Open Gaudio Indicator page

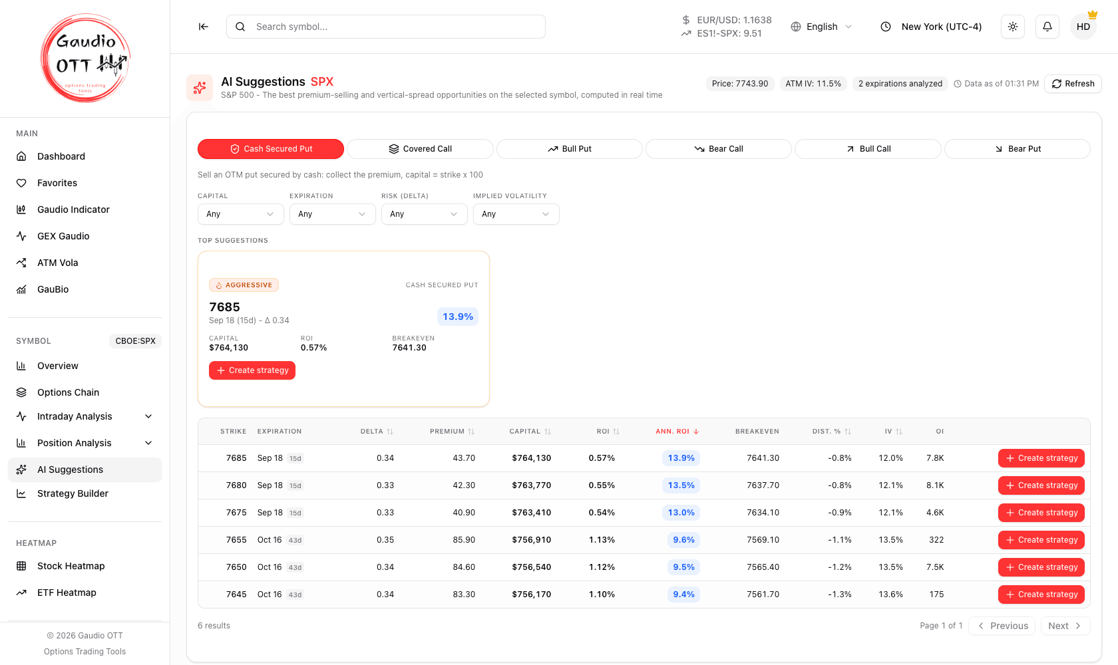click(x=85, y=209)
